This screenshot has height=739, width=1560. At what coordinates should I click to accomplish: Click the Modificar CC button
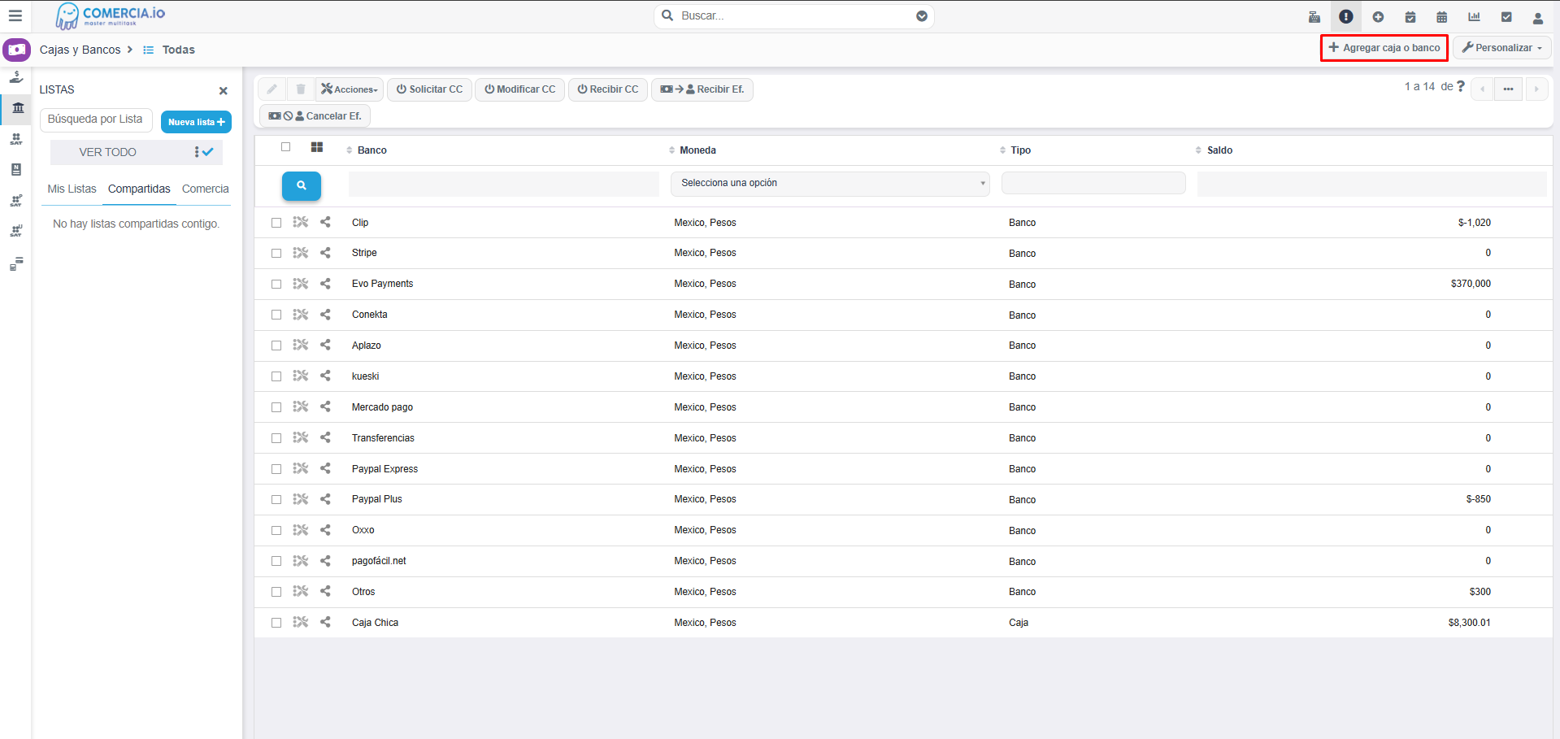520,89
